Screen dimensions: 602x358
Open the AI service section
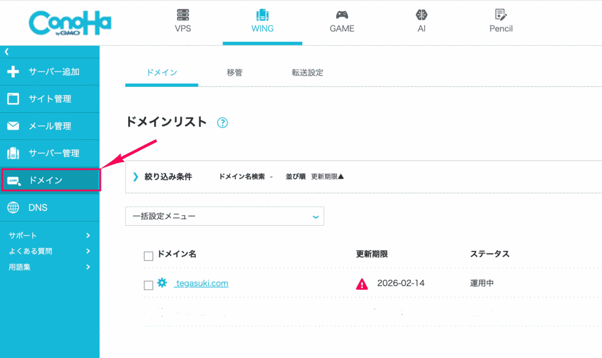click(421, 21)
